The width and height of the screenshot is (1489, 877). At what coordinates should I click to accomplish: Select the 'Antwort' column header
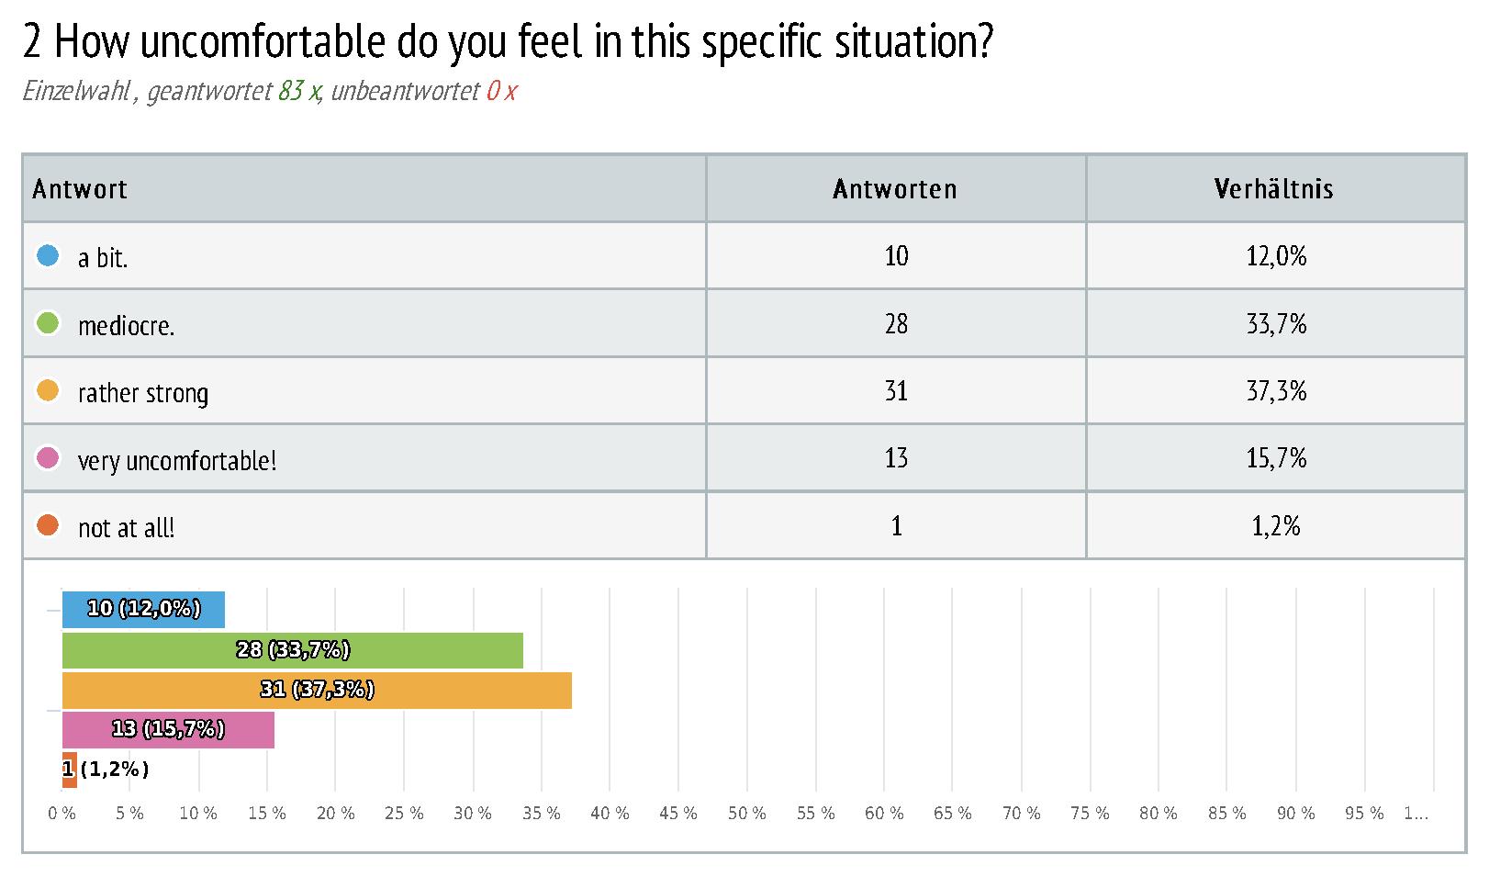coord(364,188)
